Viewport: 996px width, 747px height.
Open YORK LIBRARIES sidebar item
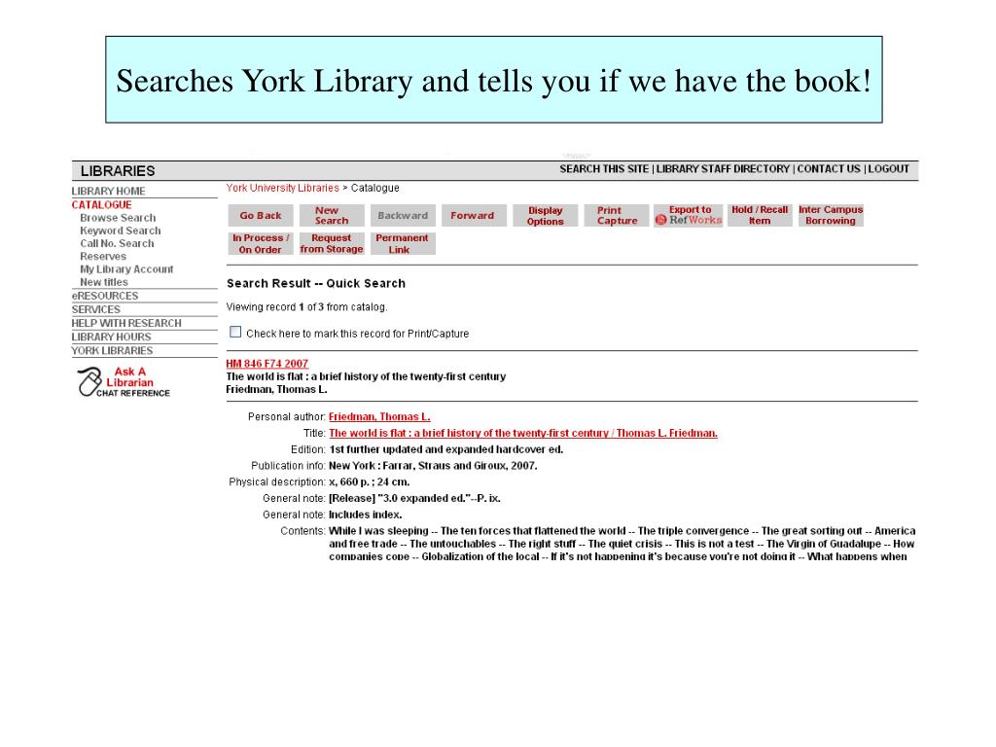click(112, 350)
